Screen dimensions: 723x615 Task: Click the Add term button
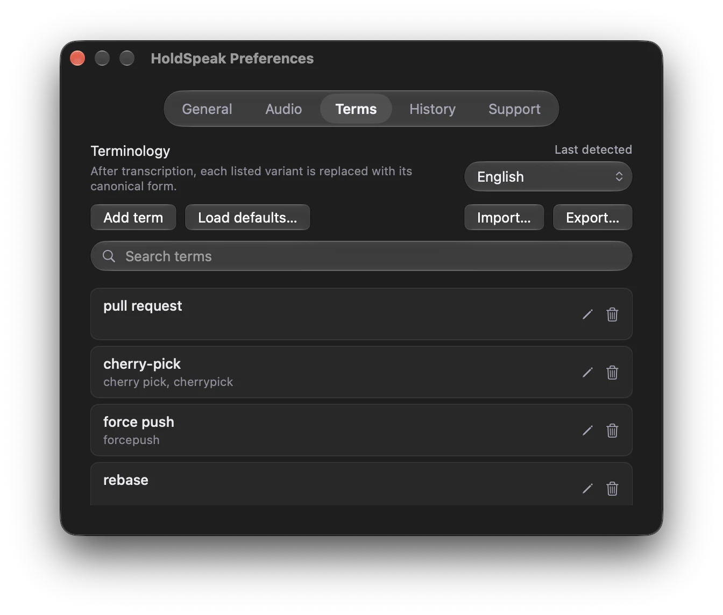tap(133, 218)
